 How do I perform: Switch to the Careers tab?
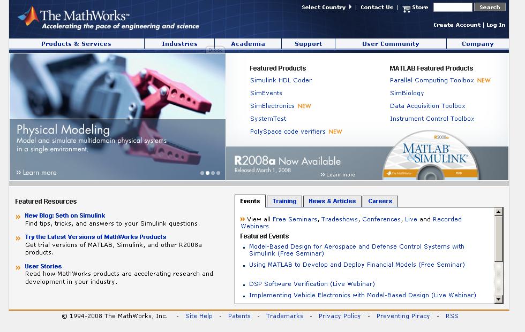pyautogui.click(x=380, y=201)
